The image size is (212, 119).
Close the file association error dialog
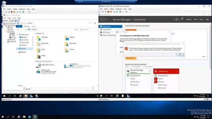pos(183,44)
